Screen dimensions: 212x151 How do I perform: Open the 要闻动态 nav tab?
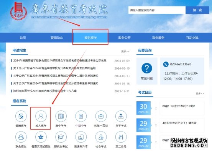[x=57, y=37]
